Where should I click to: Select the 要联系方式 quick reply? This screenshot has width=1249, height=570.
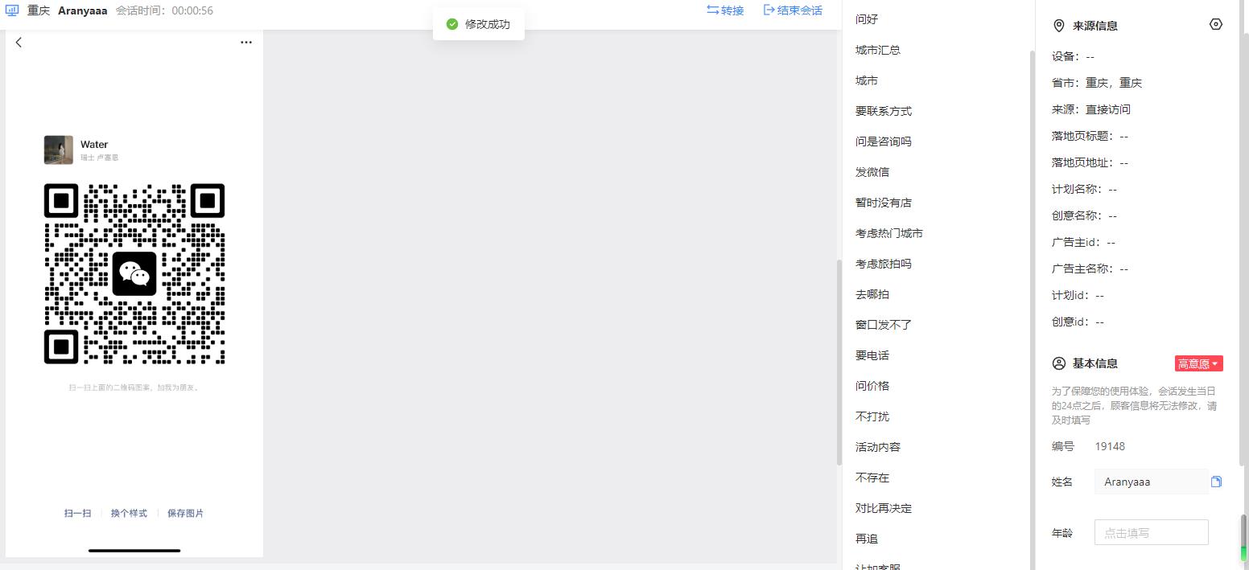point(884,111)
